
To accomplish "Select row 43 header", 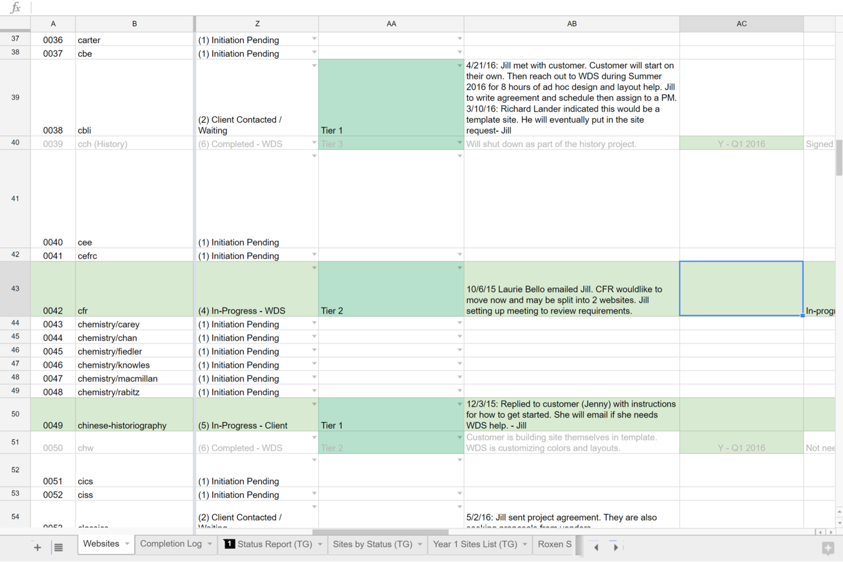I will [x=15, y=288].
